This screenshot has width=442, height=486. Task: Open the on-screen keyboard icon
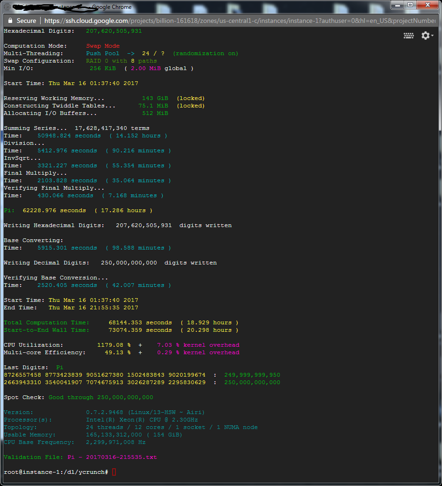tap(408, 36)
